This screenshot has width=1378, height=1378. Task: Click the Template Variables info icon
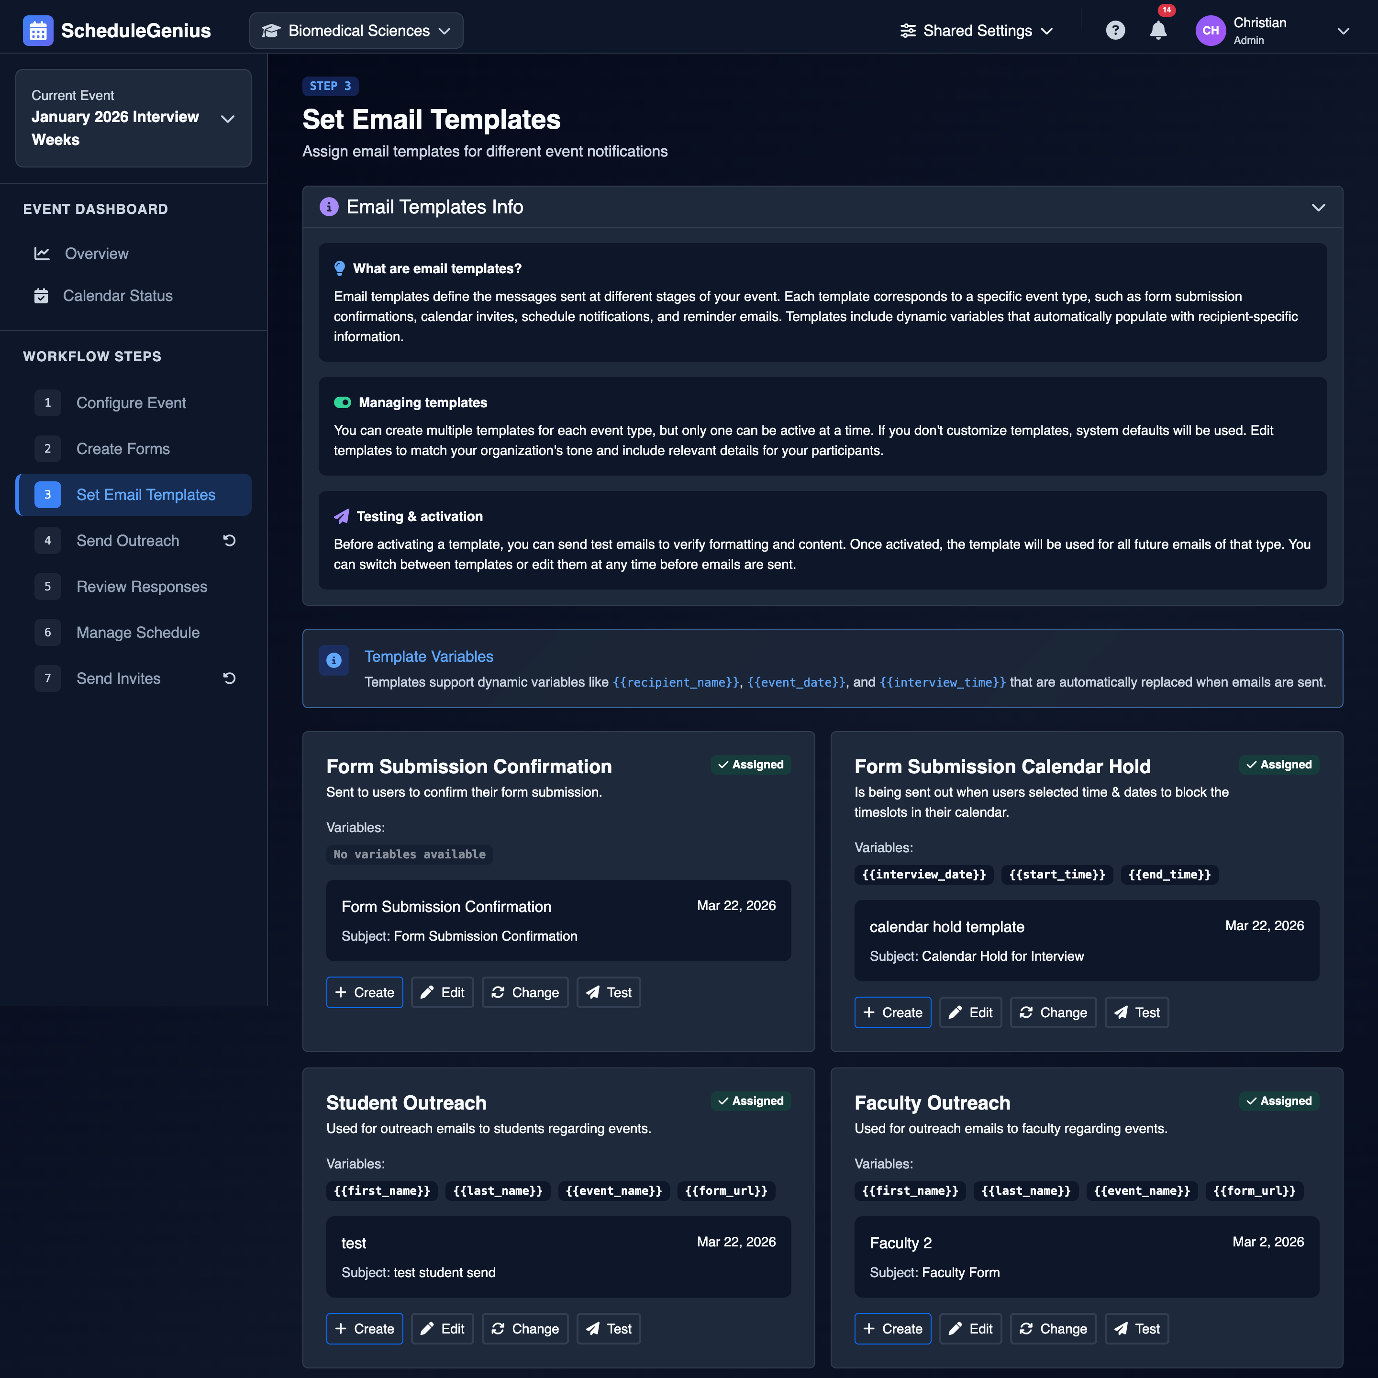[334, 660]
